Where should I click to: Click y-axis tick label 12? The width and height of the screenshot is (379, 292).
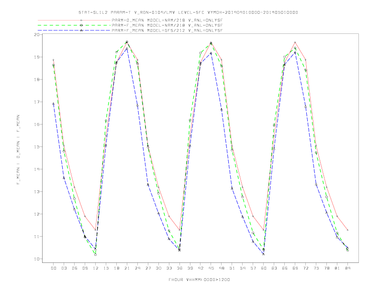tap(37, 214)
